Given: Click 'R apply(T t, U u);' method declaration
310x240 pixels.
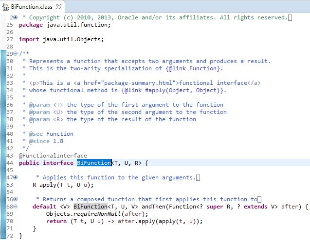Looking at the screenshot, I should [63, 185].
